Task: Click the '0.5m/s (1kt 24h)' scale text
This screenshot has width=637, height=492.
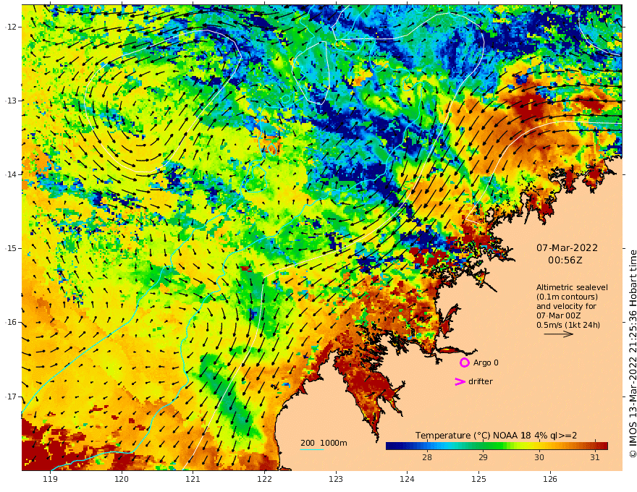Action: [x=568, y=325]
